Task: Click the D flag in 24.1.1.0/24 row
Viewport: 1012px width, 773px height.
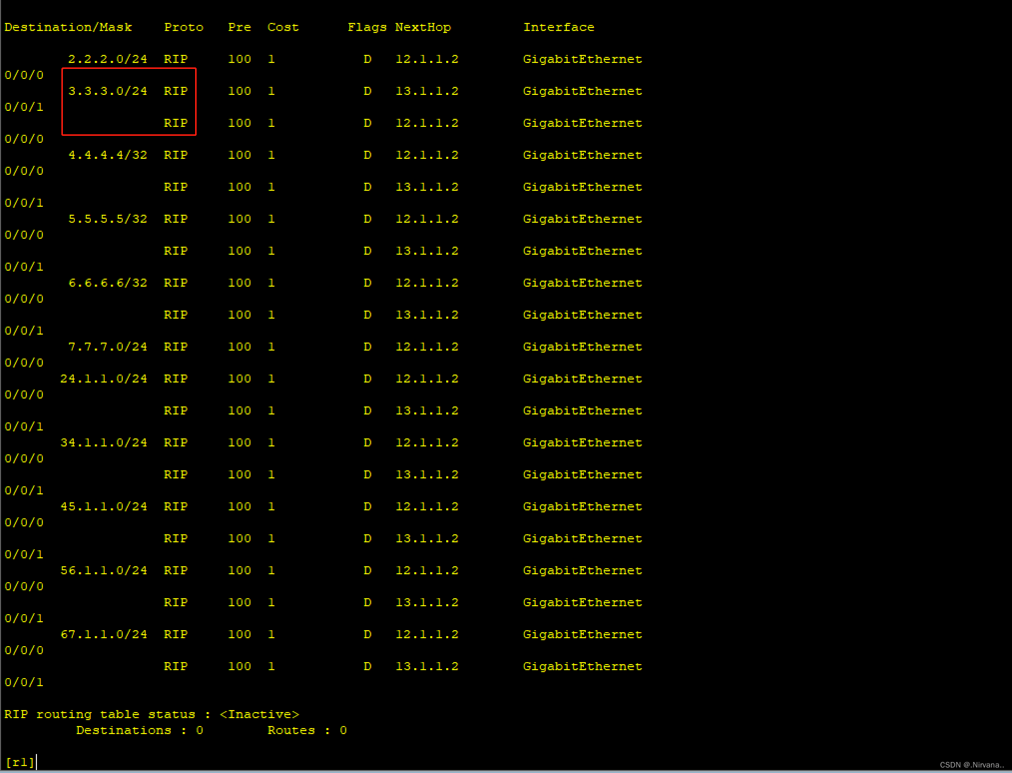Action: click(367, 379)
